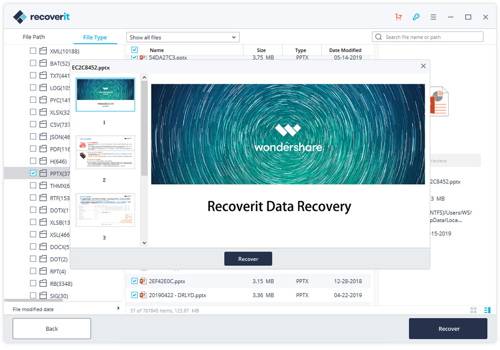Tick the DOT(2) checkbox
Viewport: 500px width, 350px height.
click(33, 259)
